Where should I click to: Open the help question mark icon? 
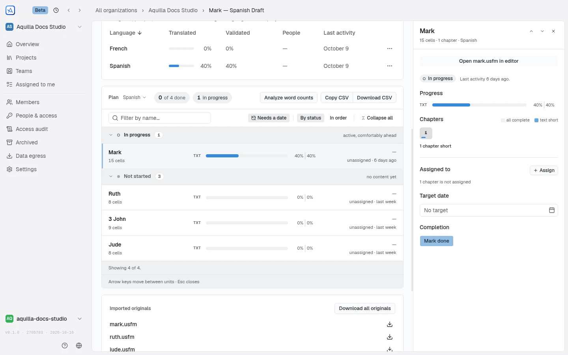65,346
